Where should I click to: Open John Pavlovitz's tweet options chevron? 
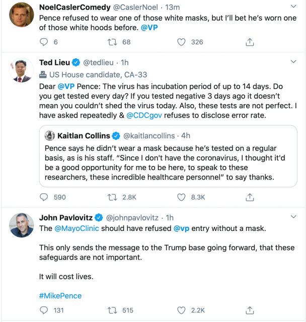294,217
